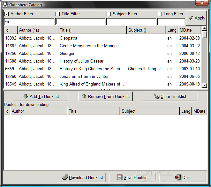Viewport: 211px width, 187px height.
Task: Click the catalog scrollbar down arrow
Action: click(204, 85)
